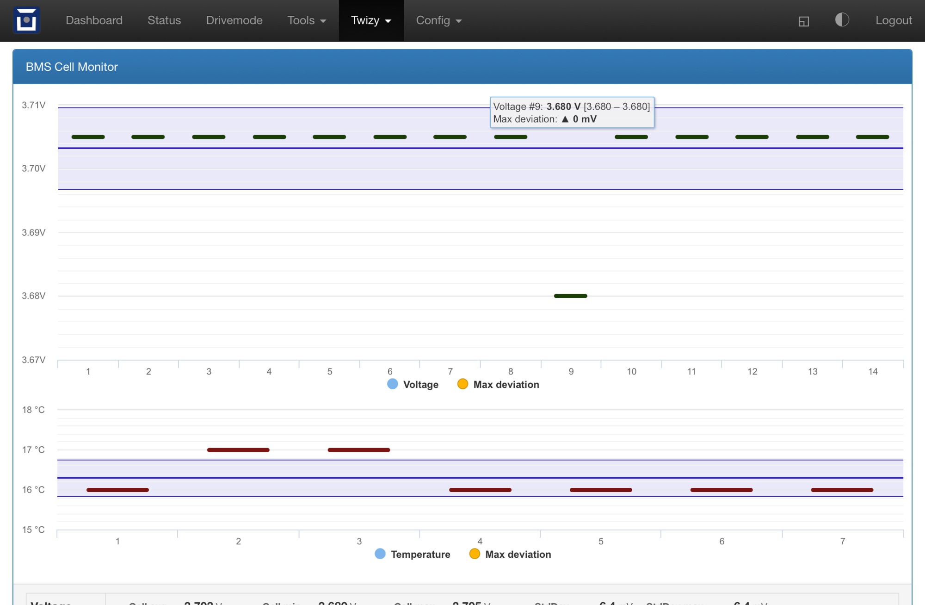Go to the Dashboard page
This screenshot has width=925, height=605.
tap(94, 20)
